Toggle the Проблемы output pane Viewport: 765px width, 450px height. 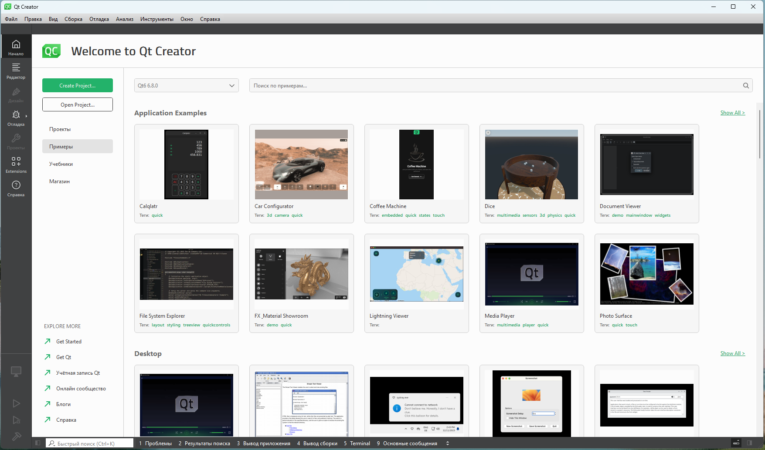tap(155, 443)
